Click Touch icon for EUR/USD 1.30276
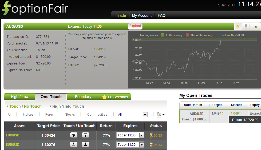The width and height of the screenshot is (261, 150). pos(74,144)
